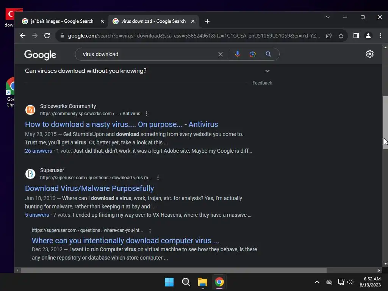The height and width of the screenshot is (291, 388).
Task: Click the Google search input field
Action: click(x=149, y=54)
